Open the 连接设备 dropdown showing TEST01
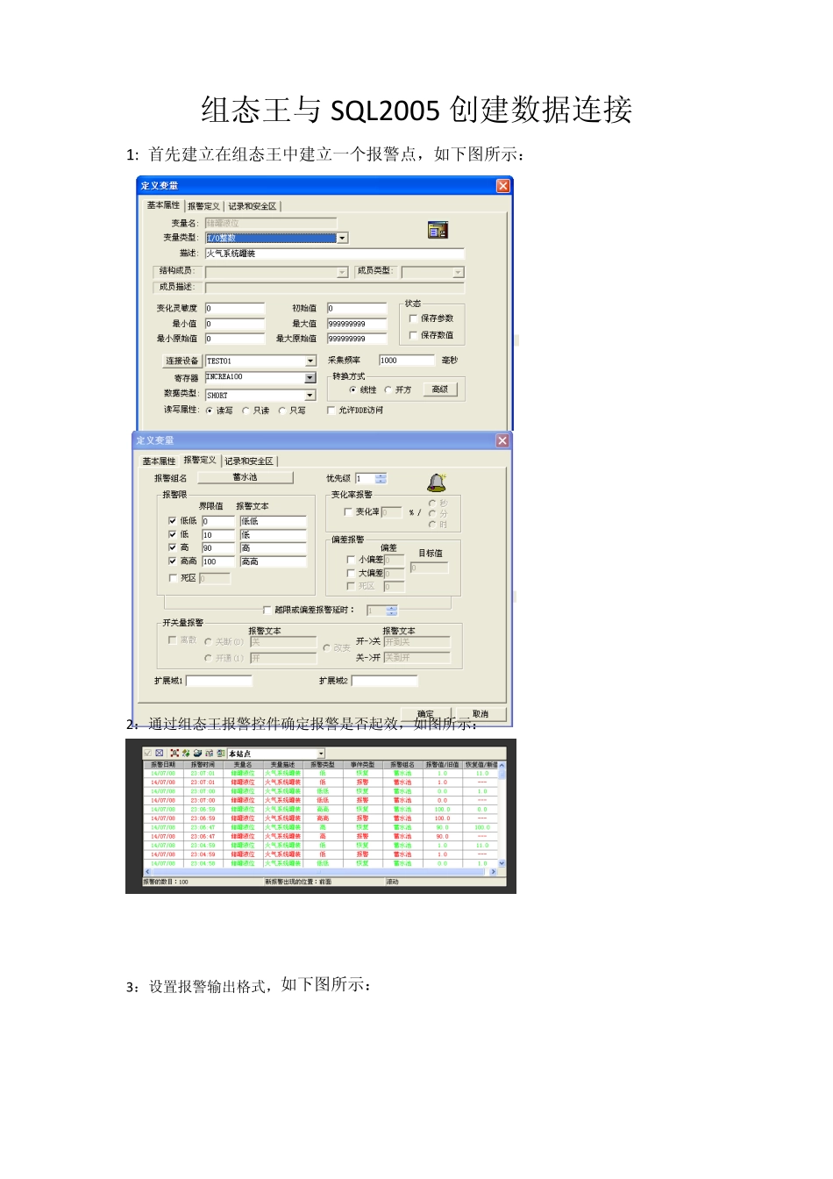This screenshot has height=1179, width=833. pos(310,361)
